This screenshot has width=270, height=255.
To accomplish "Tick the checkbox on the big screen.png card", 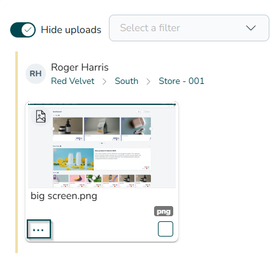I will tap(166, 229).
